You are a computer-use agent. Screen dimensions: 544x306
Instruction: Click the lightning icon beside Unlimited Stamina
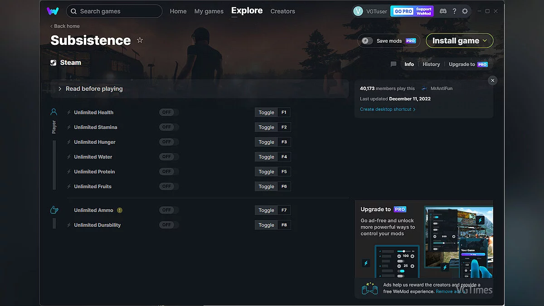coord(69,127)
